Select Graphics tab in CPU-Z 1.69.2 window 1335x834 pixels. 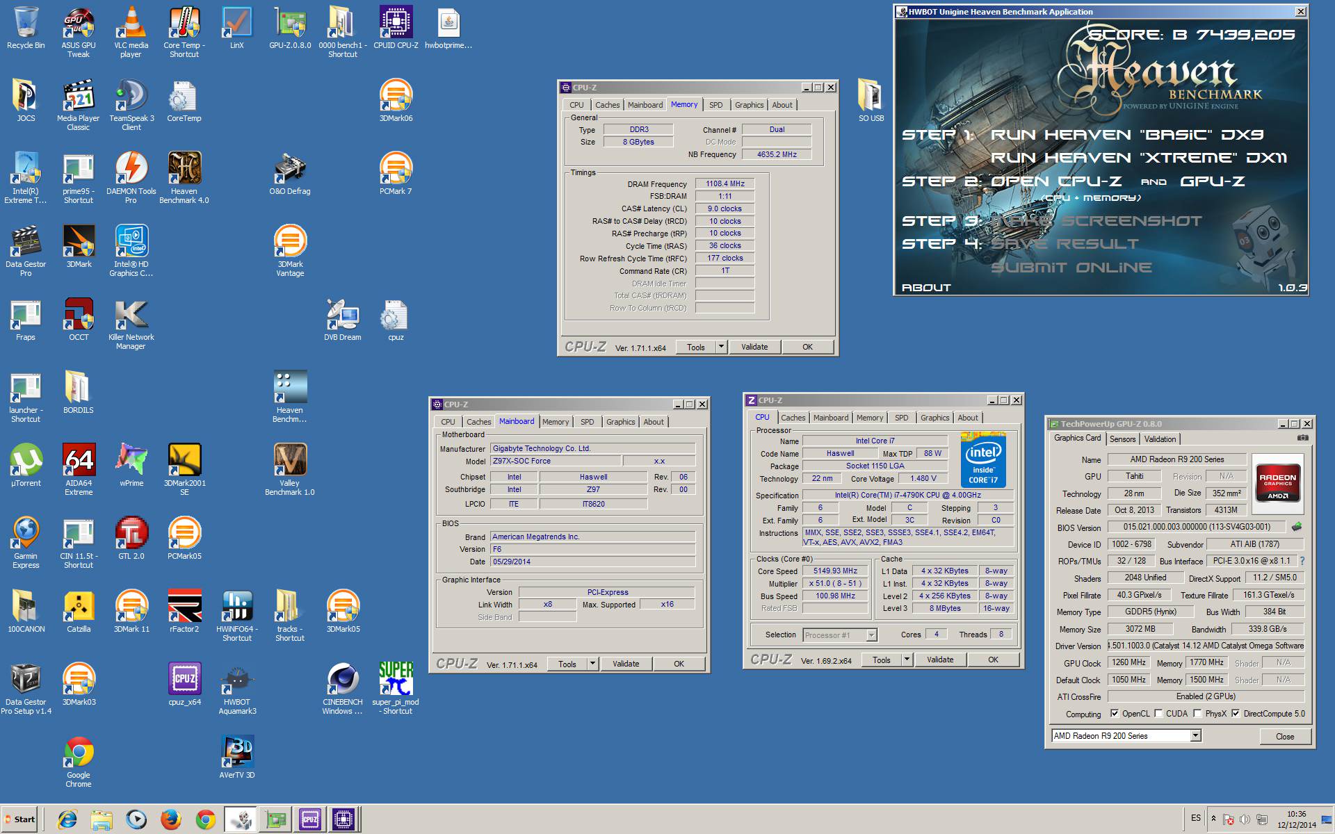click(x=934, y=418)
